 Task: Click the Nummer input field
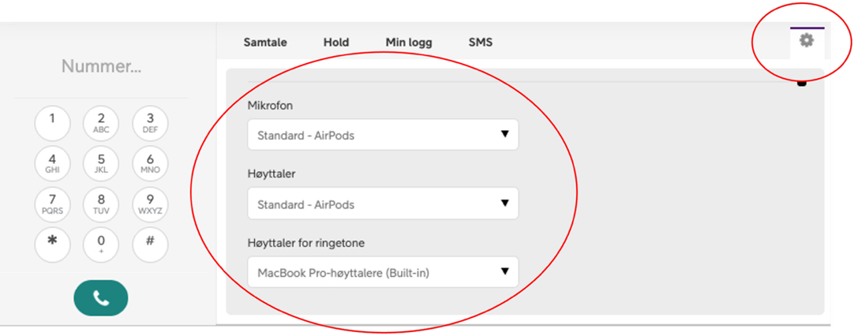pyautogui.click(x=102, y=67)
